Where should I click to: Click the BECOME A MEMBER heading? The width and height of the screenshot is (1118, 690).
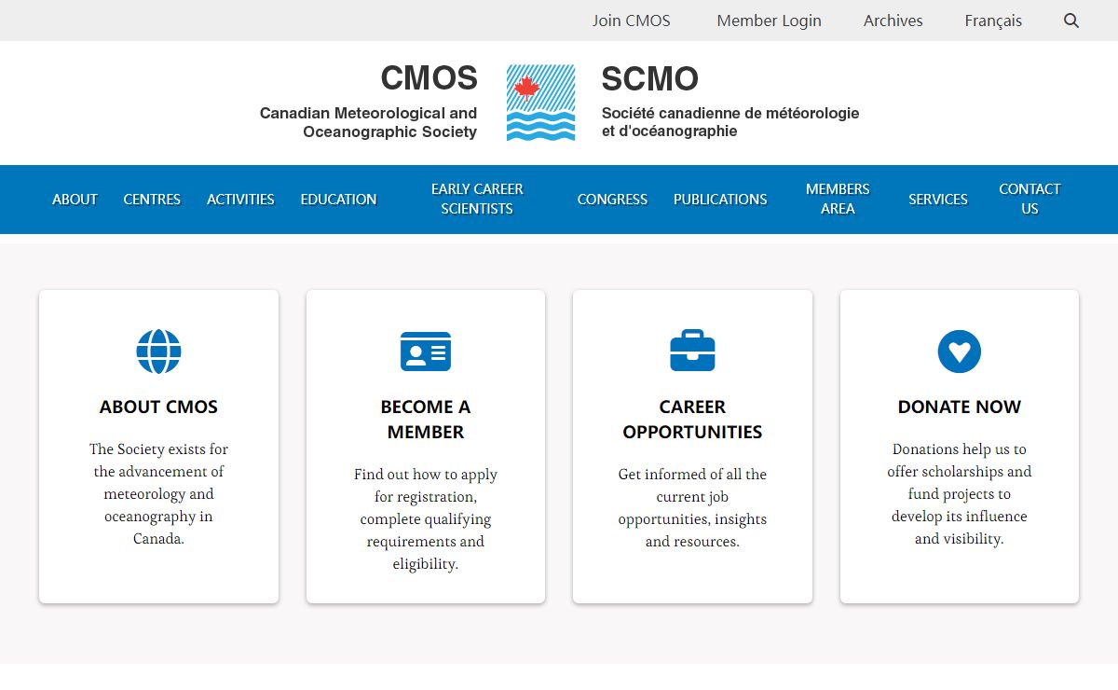[x=426, y=420]
